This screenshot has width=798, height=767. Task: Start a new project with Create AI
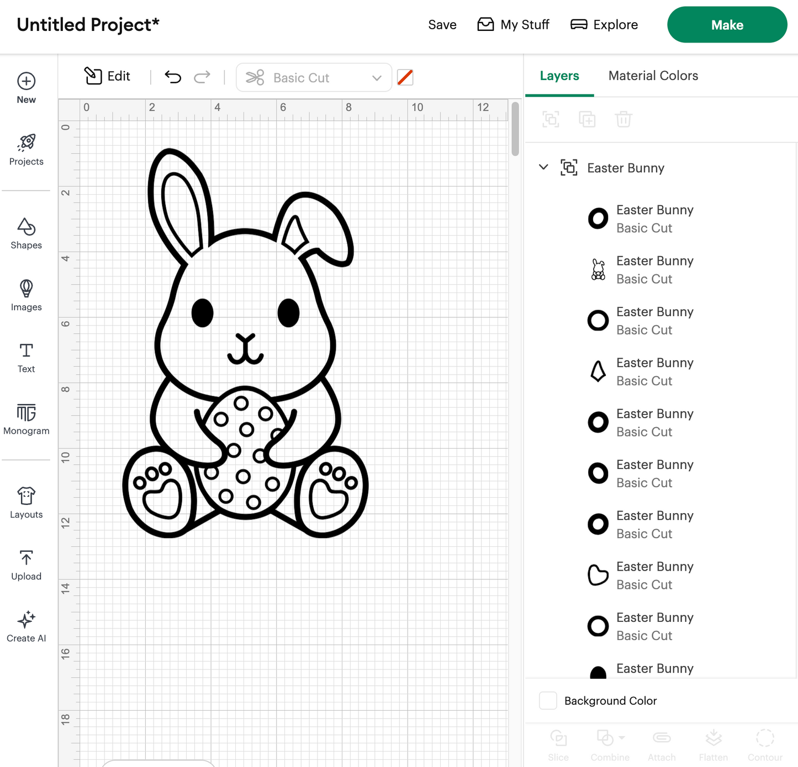[x=26, y=626]
